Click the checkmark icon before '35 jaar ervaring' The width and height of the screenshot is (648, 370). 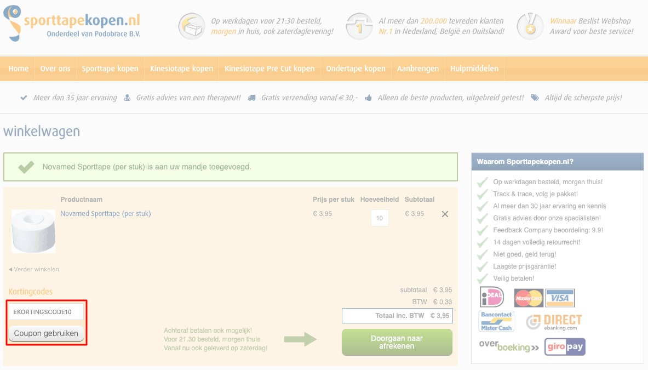click(24, 98)
